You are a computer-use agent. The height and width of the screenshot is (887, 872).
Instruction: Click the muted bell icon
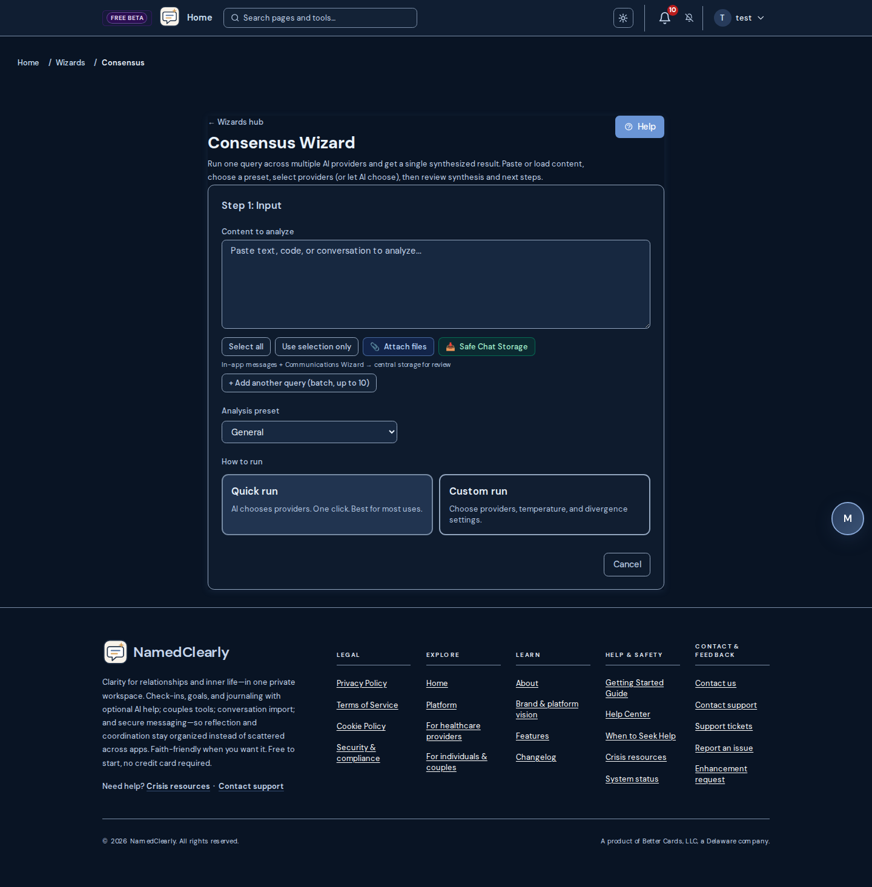point(689,18)
